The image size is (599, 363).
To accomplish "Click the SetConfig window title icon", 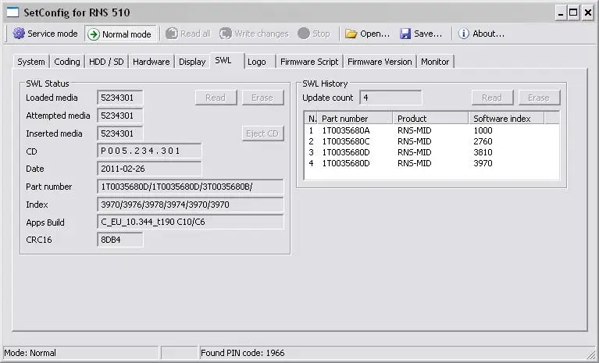I will (12, 12).
